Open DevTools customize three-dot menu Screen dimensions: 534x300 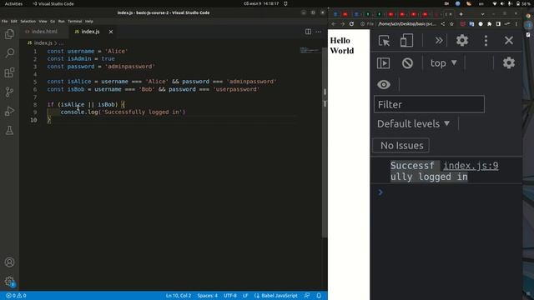click(486, 41)
